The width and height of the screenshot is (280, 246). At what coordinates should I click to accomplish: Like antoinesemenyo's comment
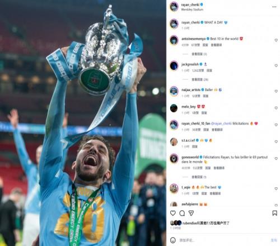276,40
